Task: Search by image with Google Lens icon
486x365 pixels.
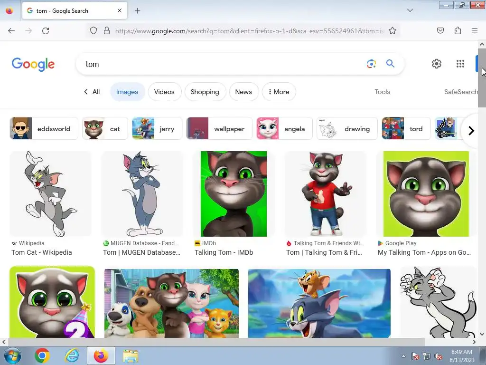Action: click(x=371, y=64)
